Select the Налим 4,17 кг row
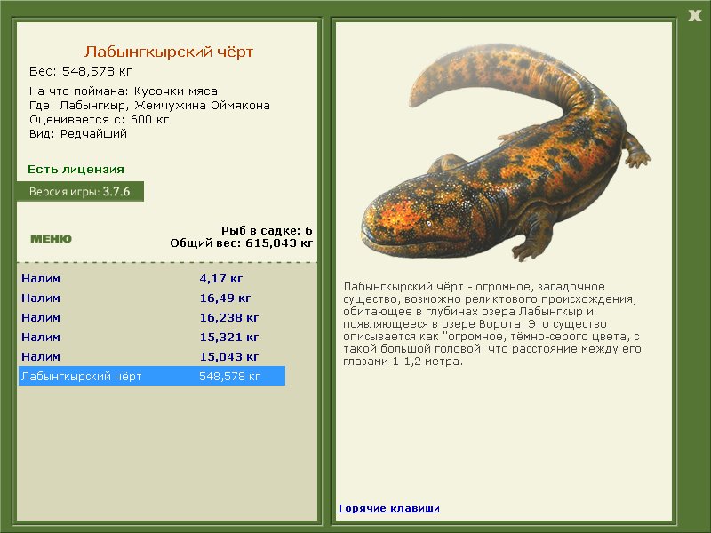This screenshot has height=533, width=711. click(x=152, y=278)
